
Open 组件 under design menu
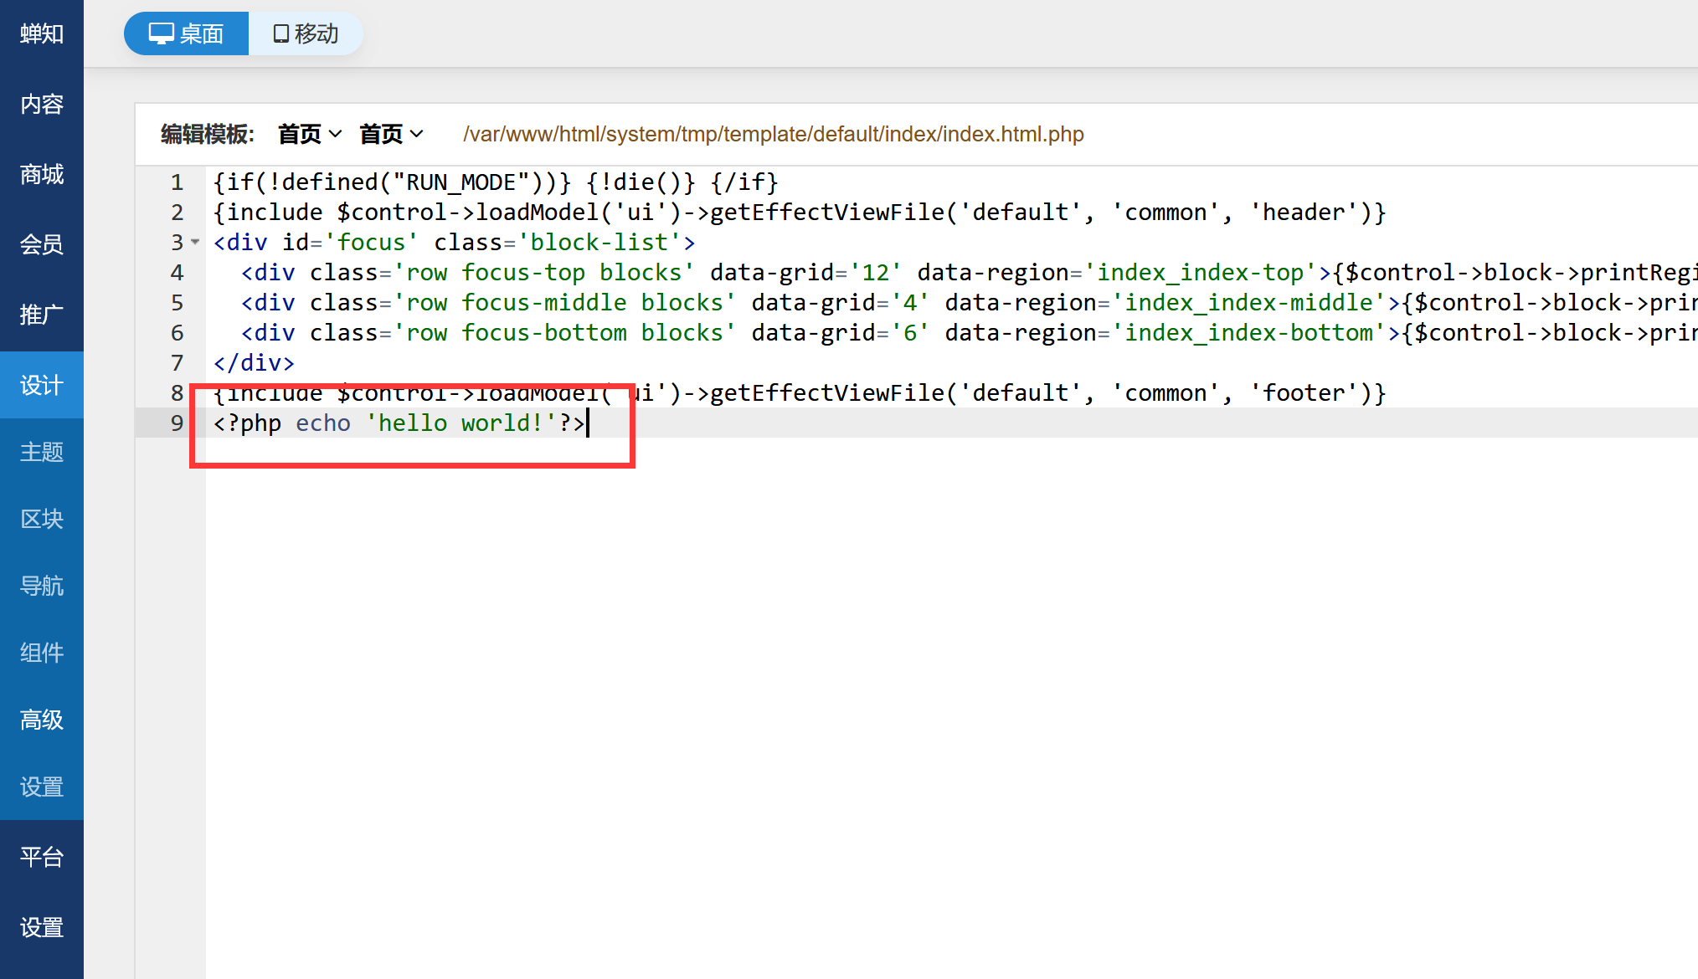[42, 653]
